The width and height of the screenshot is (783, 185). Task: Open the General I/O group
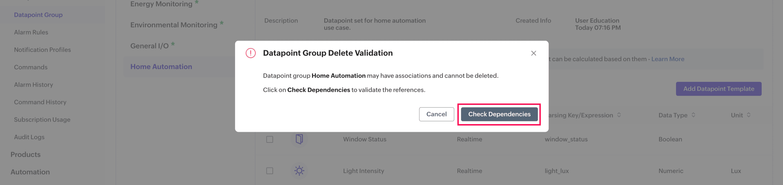tap(149, 46)
